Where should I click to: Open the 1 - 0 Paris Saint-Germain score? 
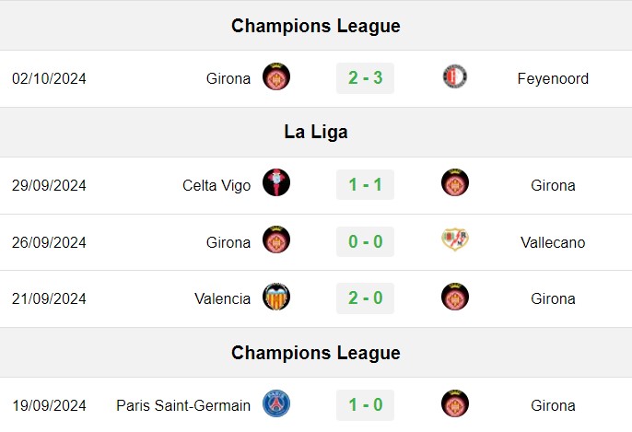[365, 405]
